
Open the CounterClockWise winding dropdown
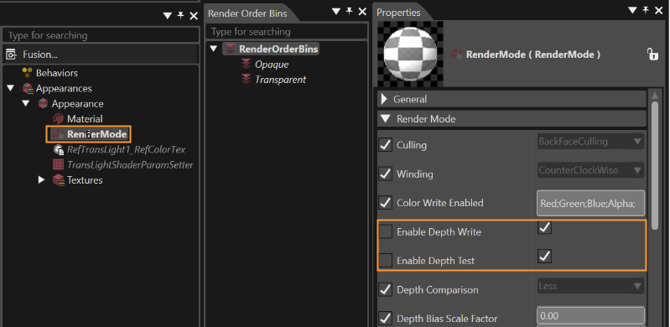(x=590, y=170)
